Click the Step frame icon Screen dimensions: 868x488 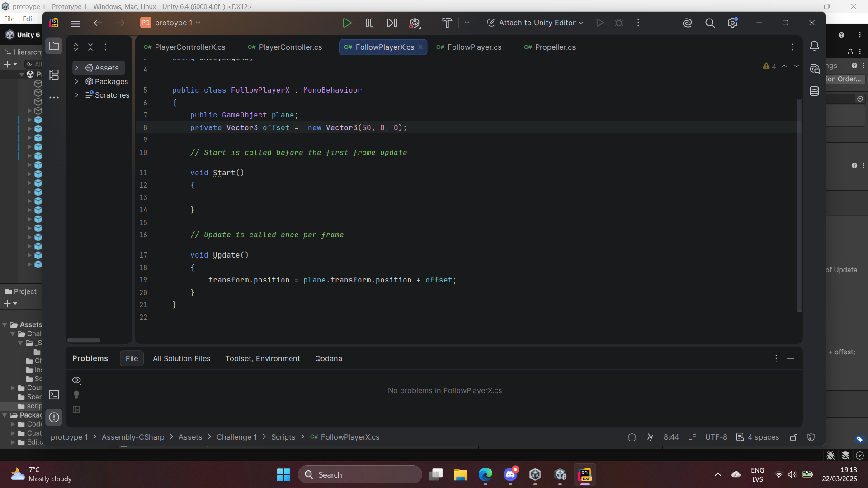(x=392, y=23)
